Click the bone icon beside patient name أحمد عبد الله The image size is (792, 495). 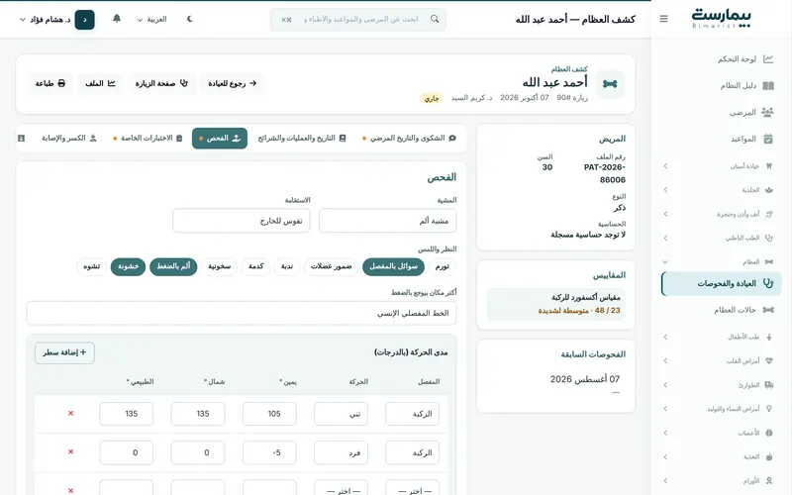click(x=610, y=84)
